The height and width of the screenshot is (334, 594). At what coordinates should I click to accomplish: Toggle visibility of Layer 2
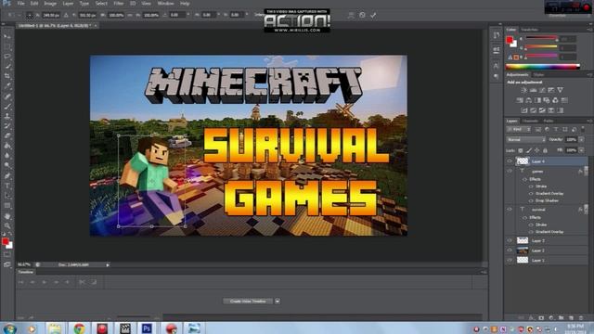510,250
